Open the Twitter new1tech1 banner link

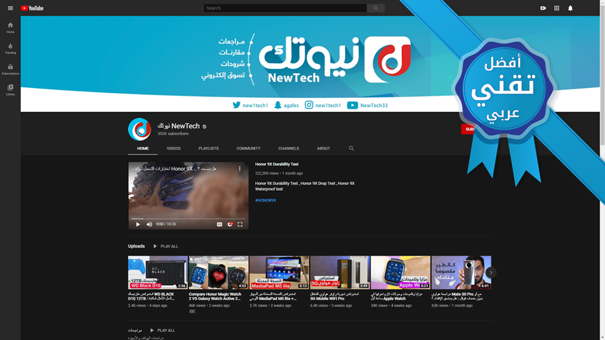click(250, 105)
